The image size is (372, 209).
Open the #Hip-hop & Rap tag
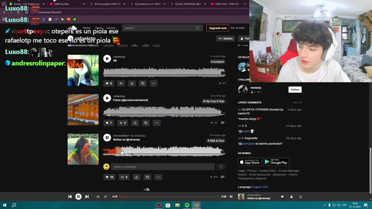tap(214, 101)
